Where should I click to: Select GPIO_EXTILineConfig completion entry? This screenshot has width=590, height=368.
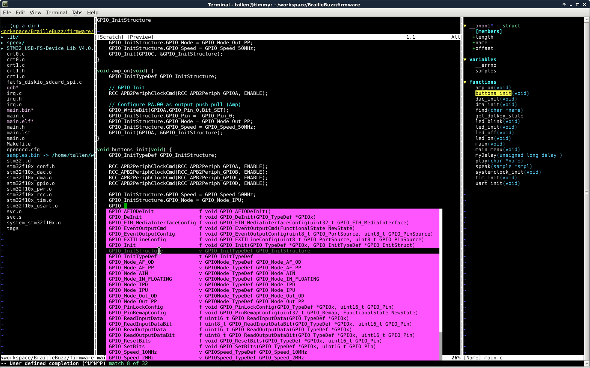point(273,240)
